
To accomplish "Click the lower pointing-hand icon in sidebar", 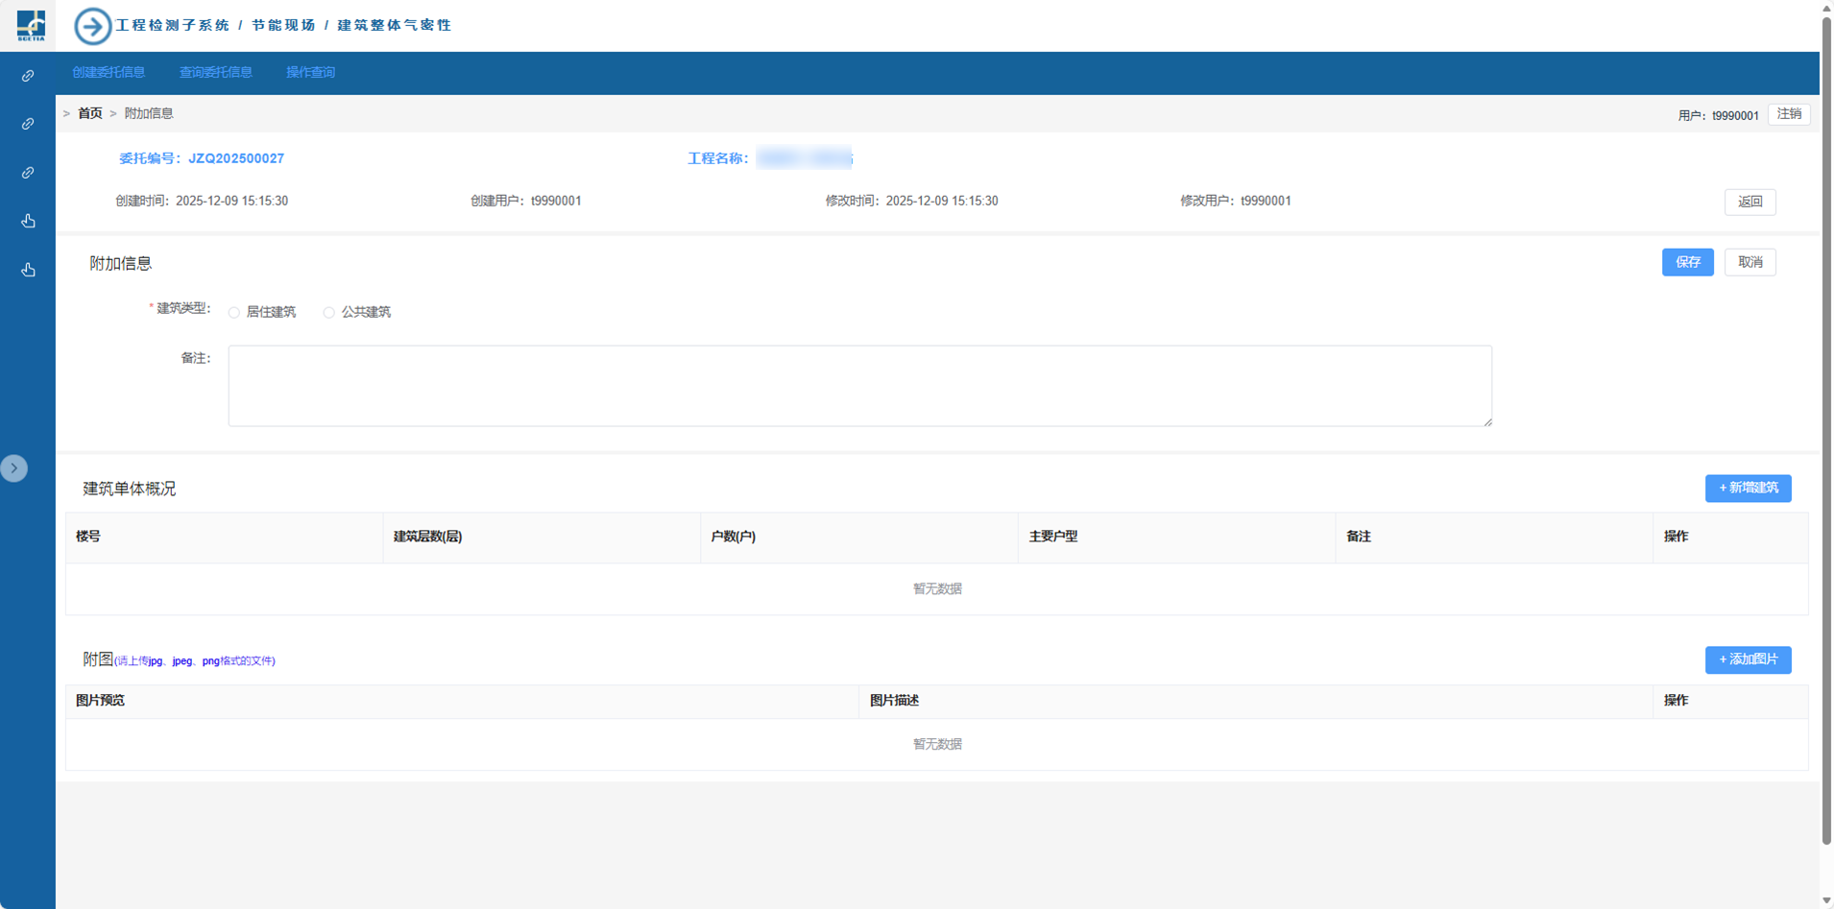I will pyautogui.click(x=28, y=270).
